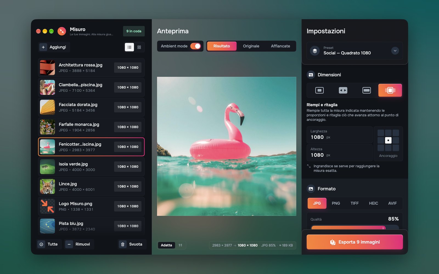Choose HEIC output format
The width and height of the screenshot is (439, 274).
[373, 203]
